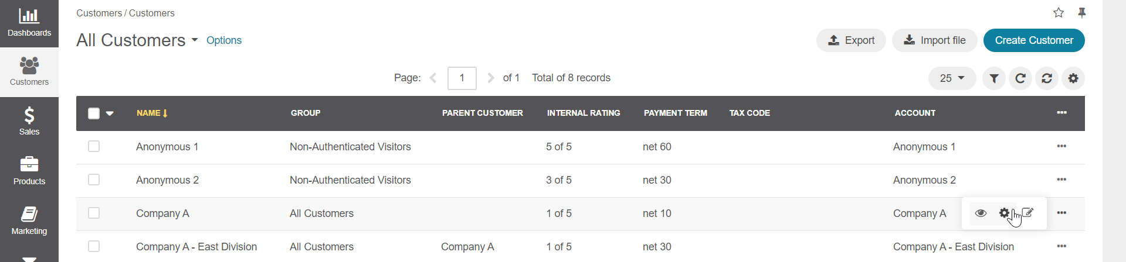Click the Create Customer button
The height and width of the screenshot is (262, 1126).
(1034, 40)
